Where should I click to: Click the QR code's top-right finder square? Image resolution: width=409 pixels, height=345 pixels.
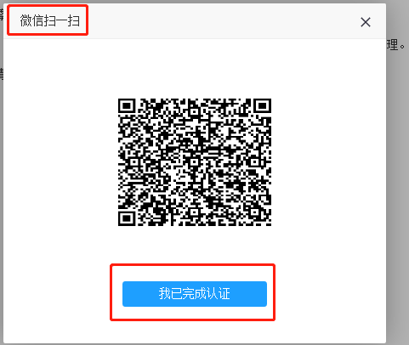(263, 106)
